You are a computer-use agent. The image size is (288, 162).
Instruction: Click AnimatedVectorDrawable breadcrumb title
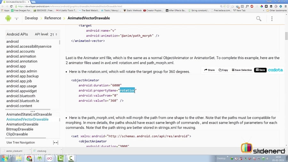tap(89, 18)
